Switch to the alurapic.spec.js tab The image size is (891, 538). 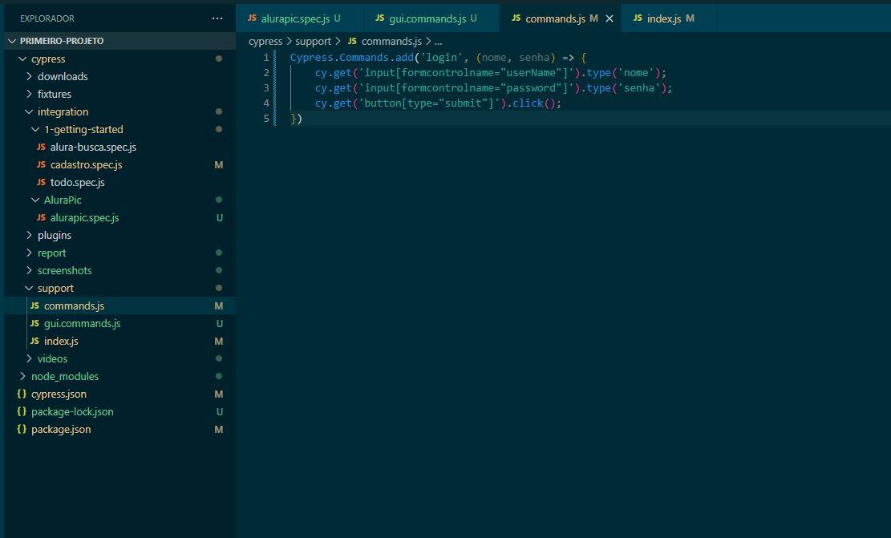(x=294, y=18)
